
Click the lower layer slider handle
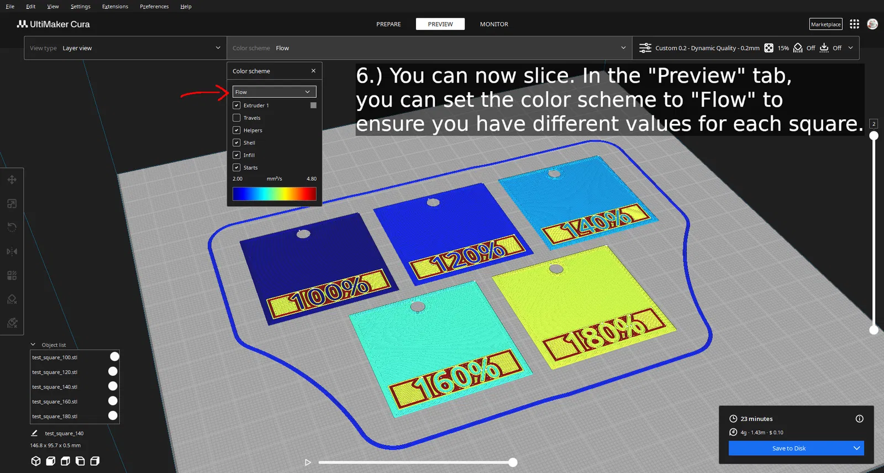[x=874, y=330]
